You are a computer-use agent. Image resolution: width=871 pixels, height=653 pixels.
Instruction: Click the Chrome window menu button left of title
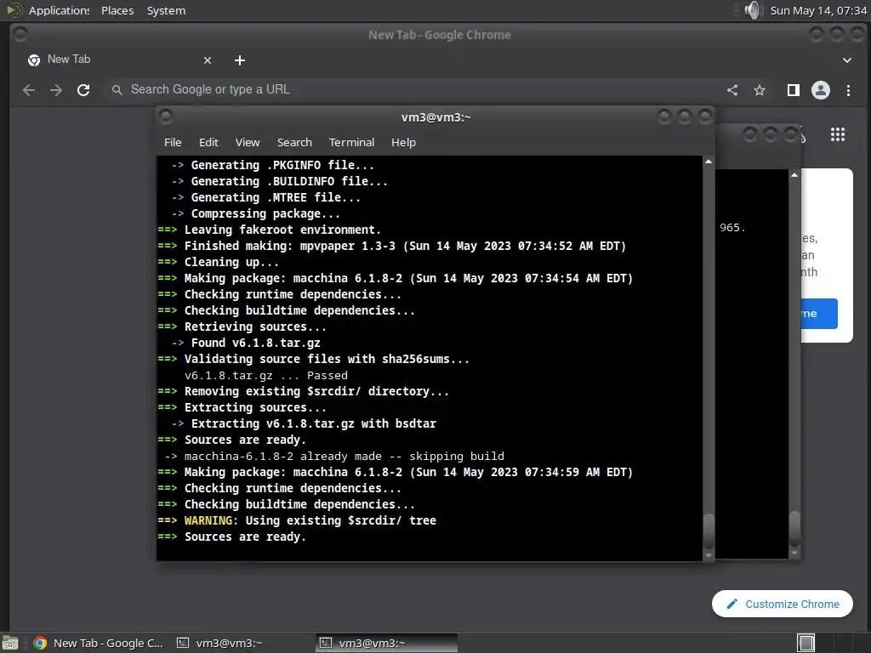[x=20, y=34]
